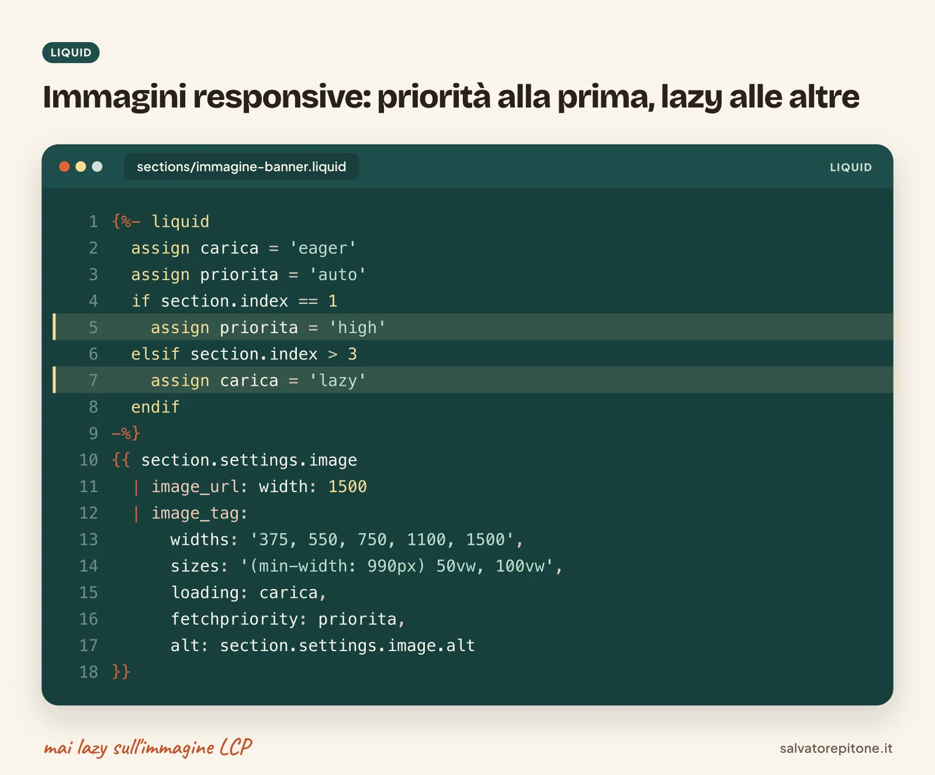
Task: Click the red close dot in the code window
Action: 64,167
